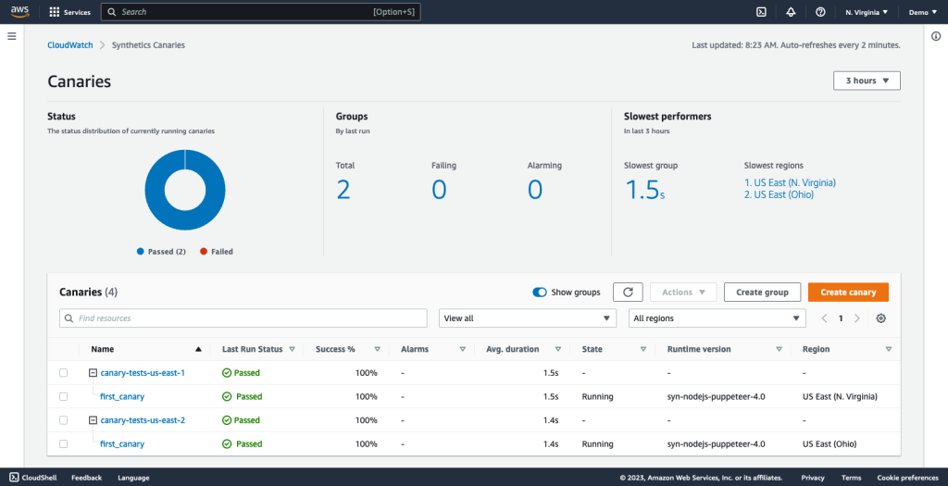948x486 pixels.
Task: Refresh the canaries list
Action: 628,292
